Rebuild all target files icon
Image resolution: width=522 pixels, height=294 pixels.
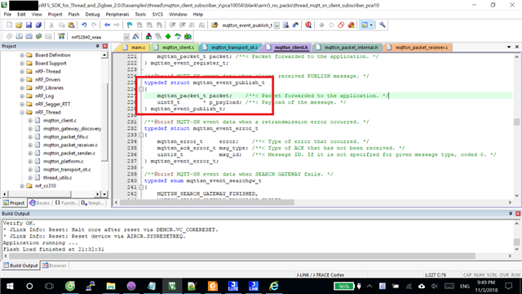tap(29, 36)
